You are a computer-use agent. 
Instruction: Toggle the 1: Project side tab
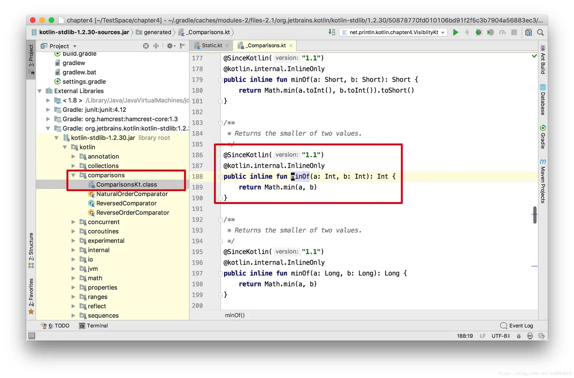coord(31,59)
